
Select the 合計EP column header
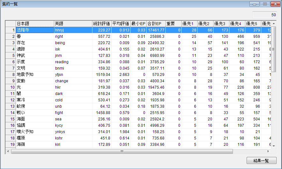(x=156, y=24)
